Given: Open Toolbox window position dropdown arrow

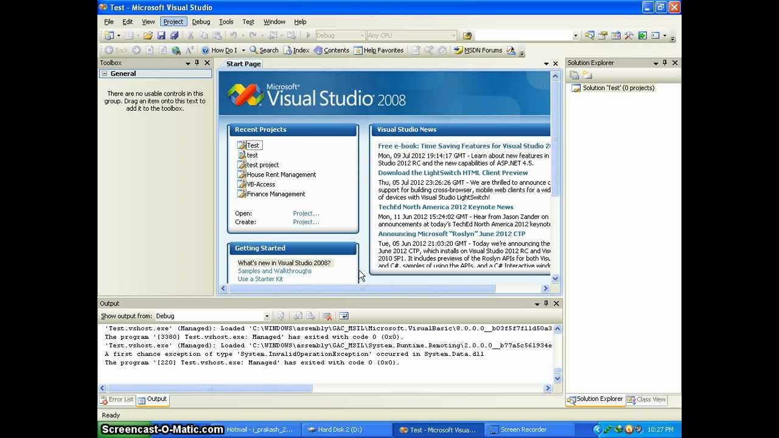Looking at the screenshot, I should (x=188, y=63).
